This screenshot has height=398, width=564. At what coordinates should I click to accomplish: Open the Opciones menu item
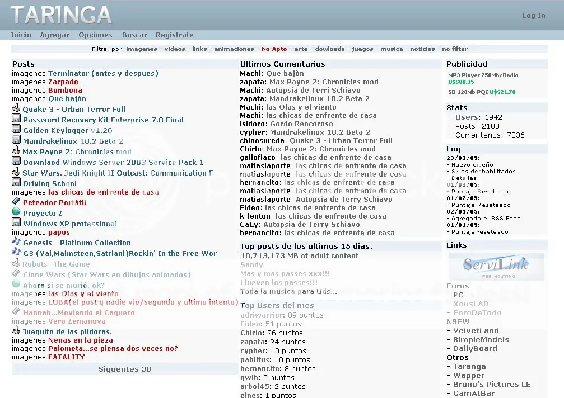pos(95,35)
